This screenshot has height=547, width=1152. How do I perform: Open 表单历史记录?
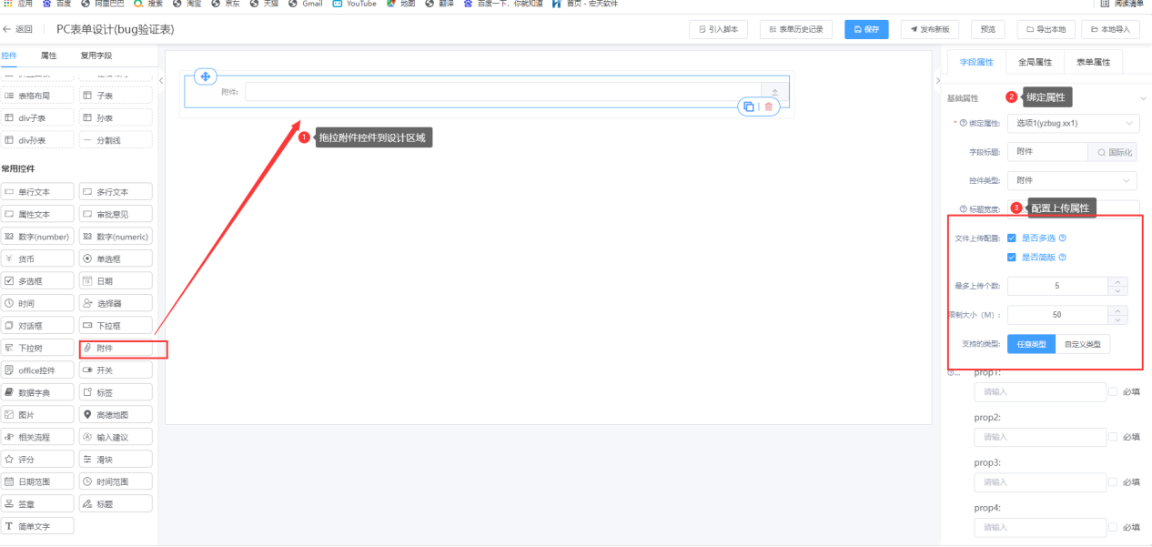click(796, 29)
